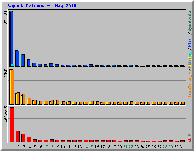The height and width of the screenshot is (151, 194).
Task: Click the Wywołania legend label
Action: [190, 21]
